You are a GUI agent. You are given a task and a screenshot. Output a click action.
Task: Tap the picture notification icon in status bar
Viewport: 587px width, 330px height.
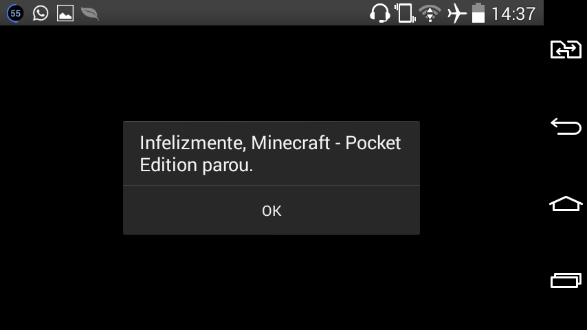(65, 13)
